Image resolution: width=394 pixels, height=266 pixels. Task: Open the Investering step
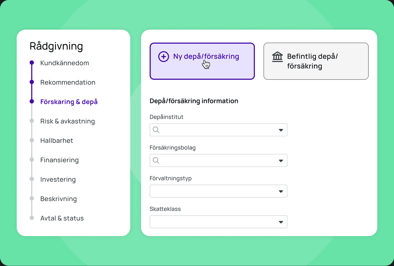point(58,179)
